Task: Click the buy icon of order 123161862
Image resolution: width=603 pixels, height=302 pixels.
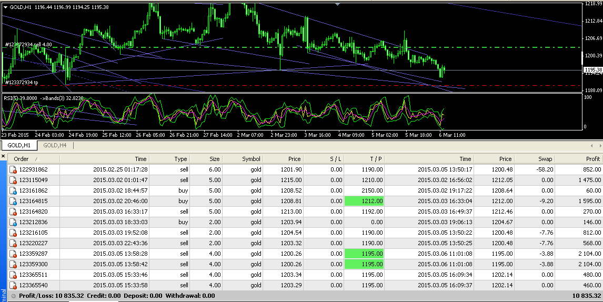Action: click(13, 191)
